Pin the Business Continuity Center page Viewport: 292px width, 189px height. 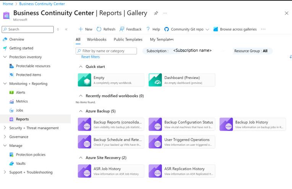tap(156, 13)
